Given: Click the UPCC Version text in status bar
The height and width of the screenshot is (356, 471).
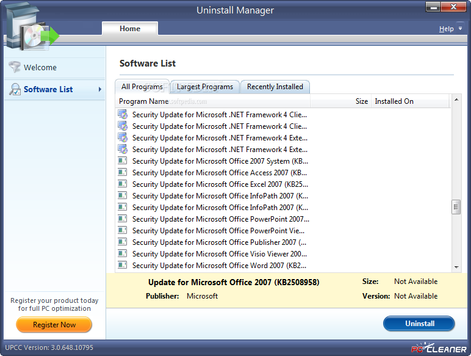Looking at the screenshot, I should (49, 347).
